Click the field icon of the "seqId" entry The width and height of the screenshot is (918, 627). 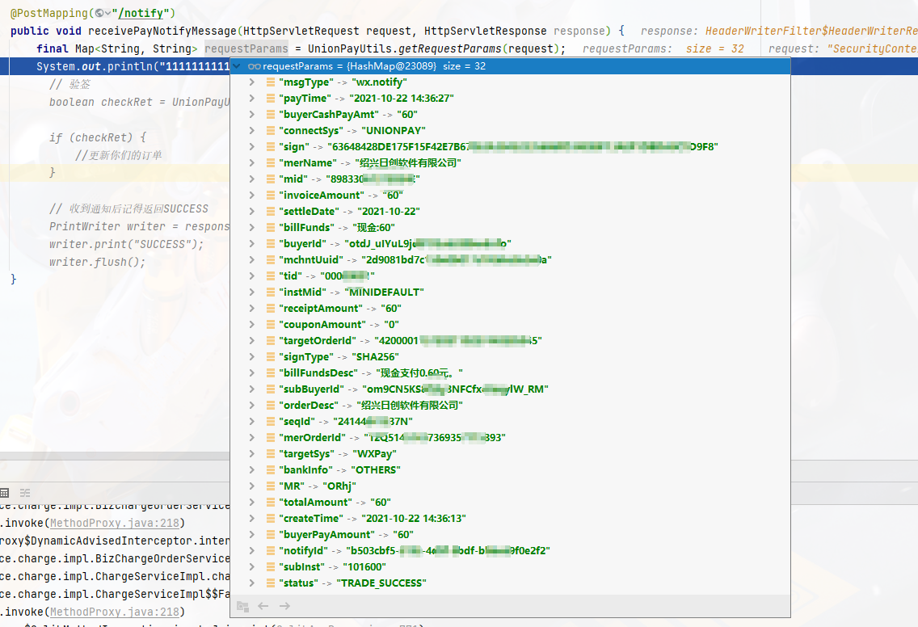271,422
